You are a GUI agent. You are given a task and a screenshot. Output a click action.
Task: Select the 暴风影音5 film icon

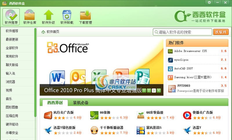[141, 130]
